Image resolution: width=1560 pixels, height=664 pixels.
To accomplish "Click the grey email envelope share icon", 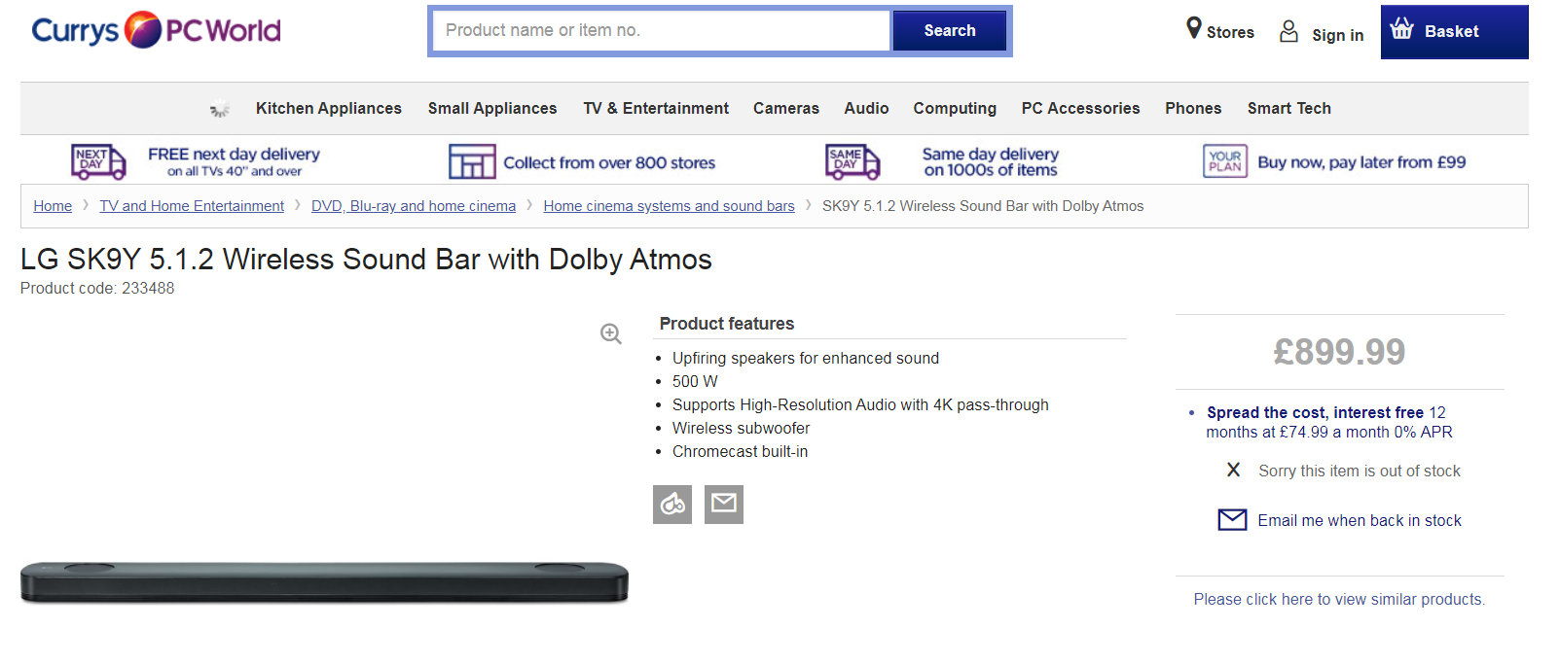I will (724, 505).
